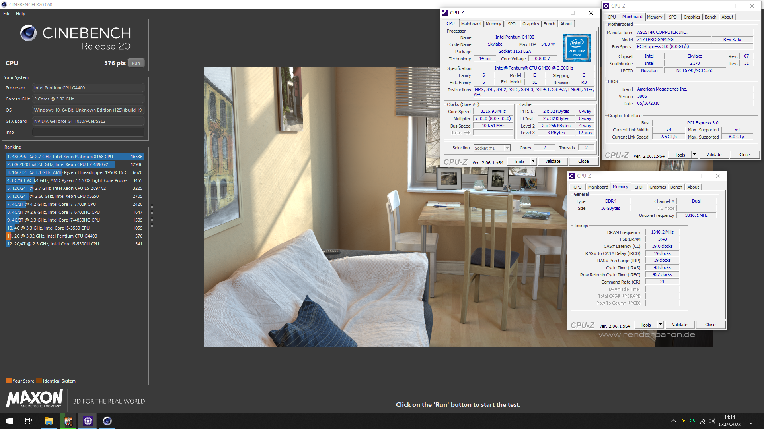
Task: Click Validate in Memory CPU-Z window
Action: pyautogui.click(x=680, y=325)
